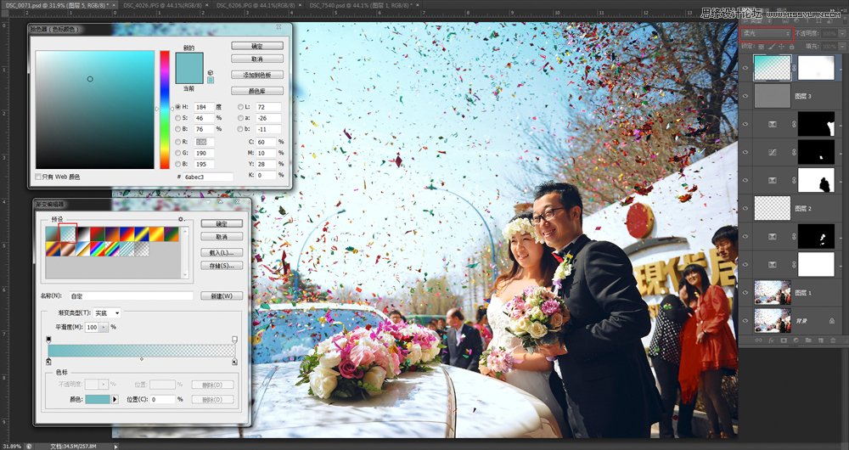The width and height of the screenshot is (849, 450).
Task: Open the layer opacity (不透明度) dropdown arrow
Action: pos(842,34)
